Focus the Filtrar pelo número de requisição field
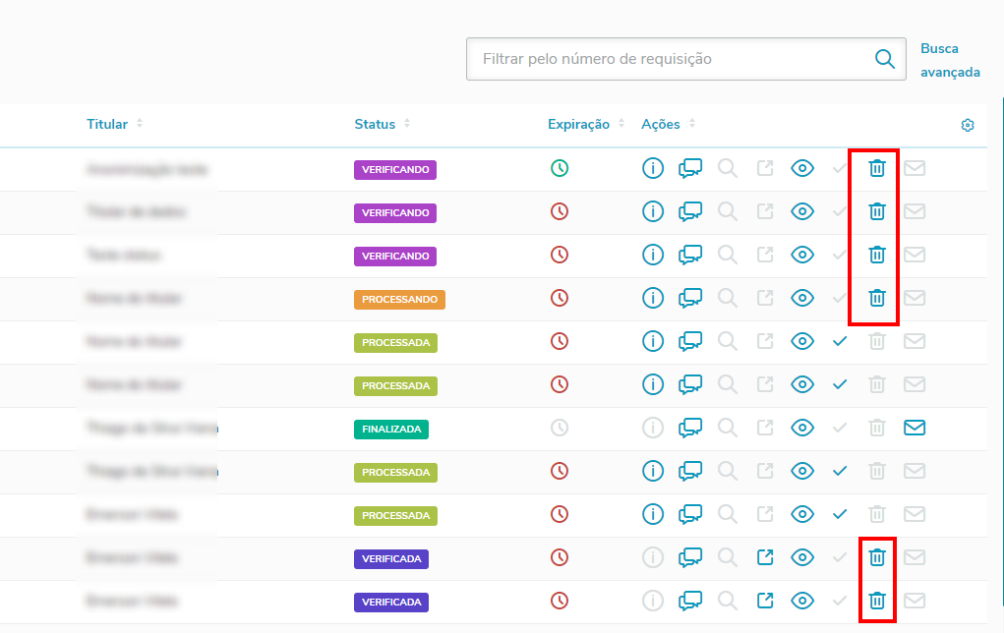This screenshot has width=1004, height=633. coord(685,59)
